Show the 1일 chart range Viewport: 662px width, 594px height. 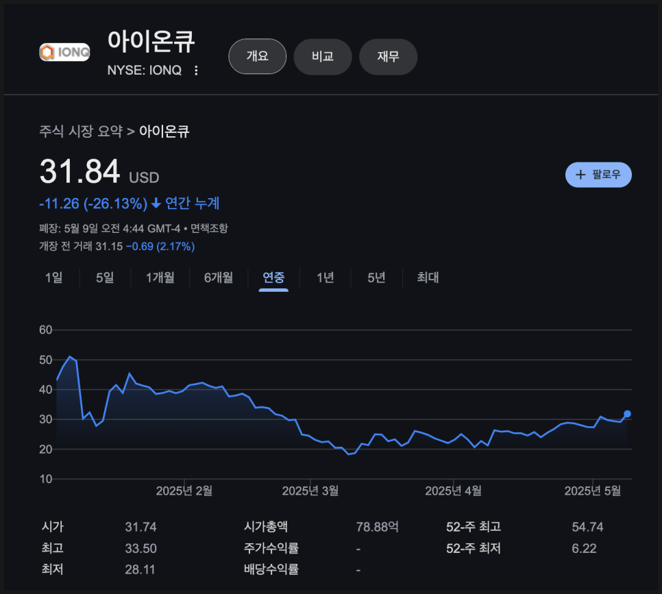54,277
